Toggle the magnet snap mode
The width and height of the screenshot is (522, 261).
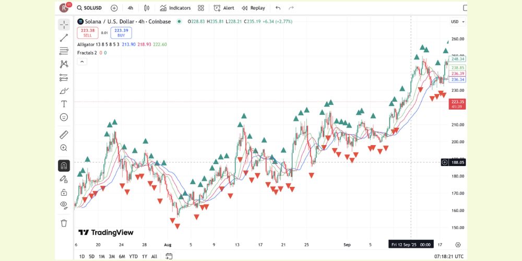[x=64, y=166]
